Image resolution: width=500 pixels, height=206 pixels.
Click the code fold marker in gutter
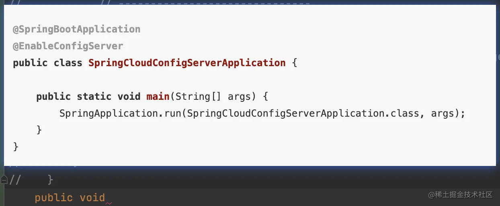pyautogui.click(x=4, y=180)
